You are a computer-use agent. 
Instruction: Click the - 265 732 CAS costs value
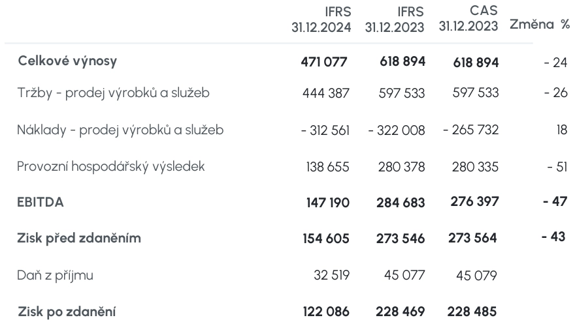pos(471,130)
